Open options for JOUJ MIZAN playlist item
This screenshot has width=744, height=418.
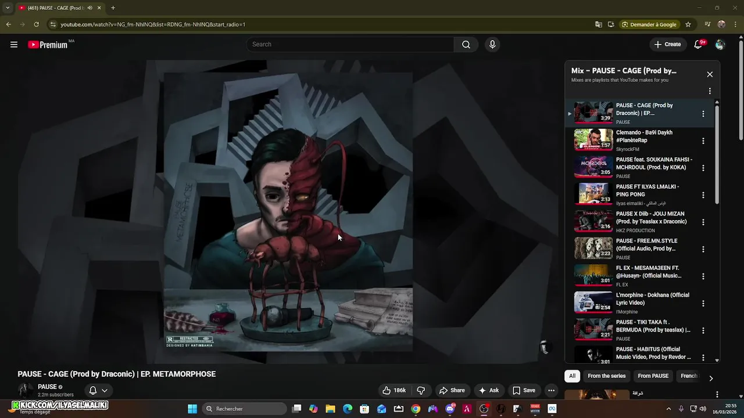point(703,222)
